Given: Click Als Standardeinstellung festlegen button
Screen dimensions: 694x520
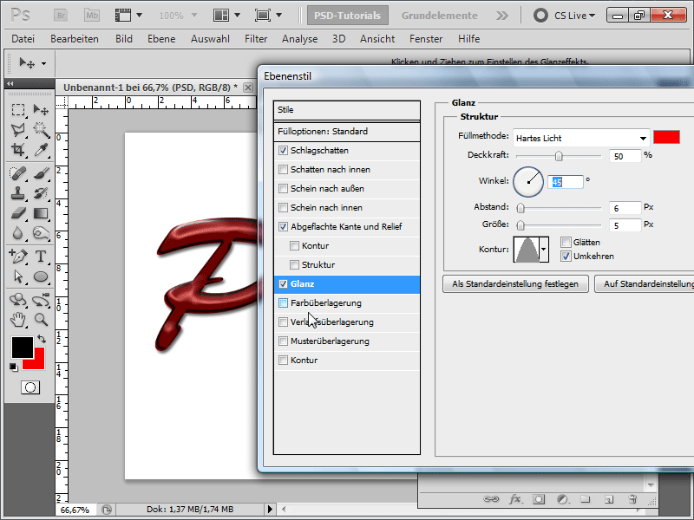Looking at the screenshot, I should pyautogui.click(x=515, y=284).
